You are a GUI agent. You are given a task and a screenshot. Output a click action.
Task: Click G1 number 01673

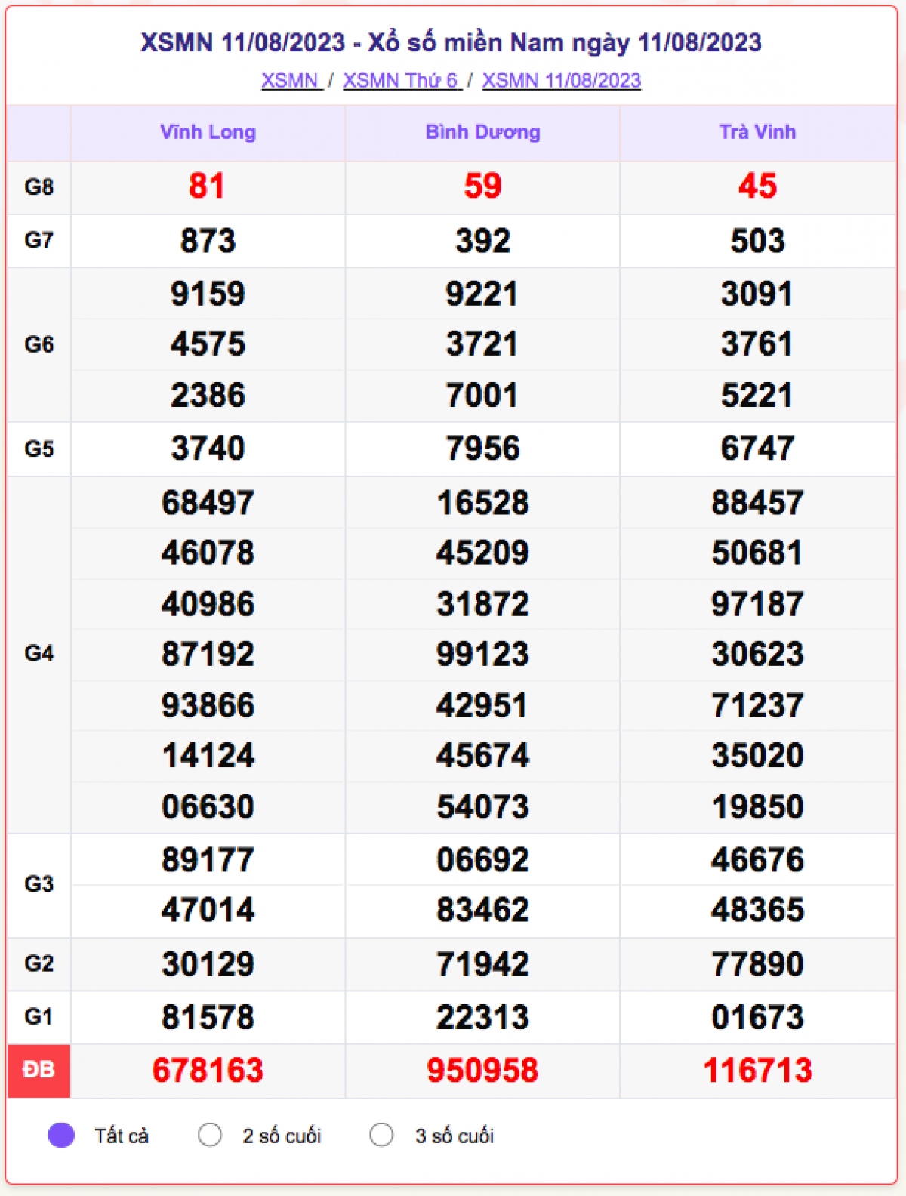tap(758, 1017)
